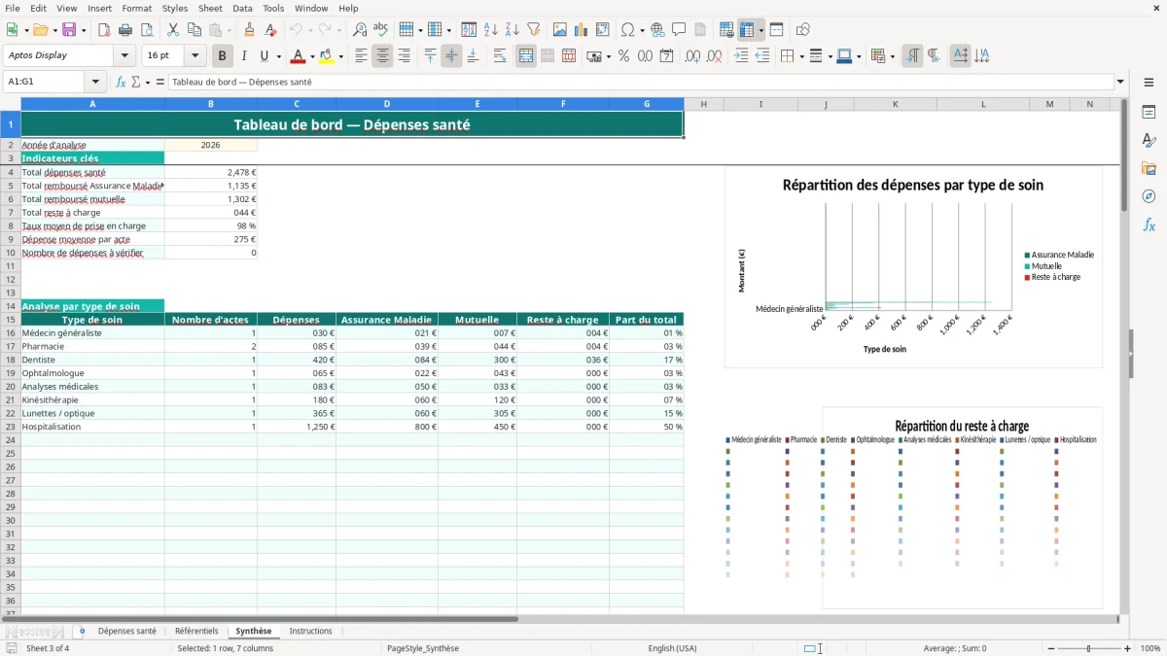Insert image icon
1167x656 pixels.
(560, 30)
